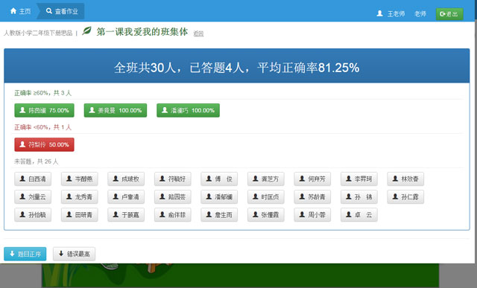Choose student 刘量云 from unanswered list
The width and height of the screenshot is (477, 288).
click(x=33, y=197)
